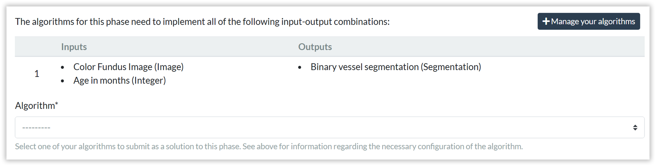Click the Integer type label in parentheses
The width and height of the screenshot is (656, 166).
click(x=149, y=81)
